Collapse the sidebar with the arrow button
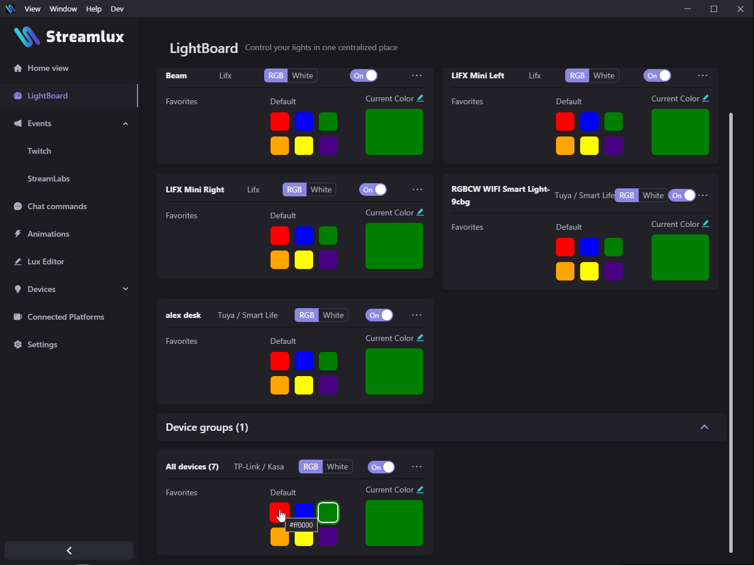The width and height of the screenshot is (754, 565). 68,550
